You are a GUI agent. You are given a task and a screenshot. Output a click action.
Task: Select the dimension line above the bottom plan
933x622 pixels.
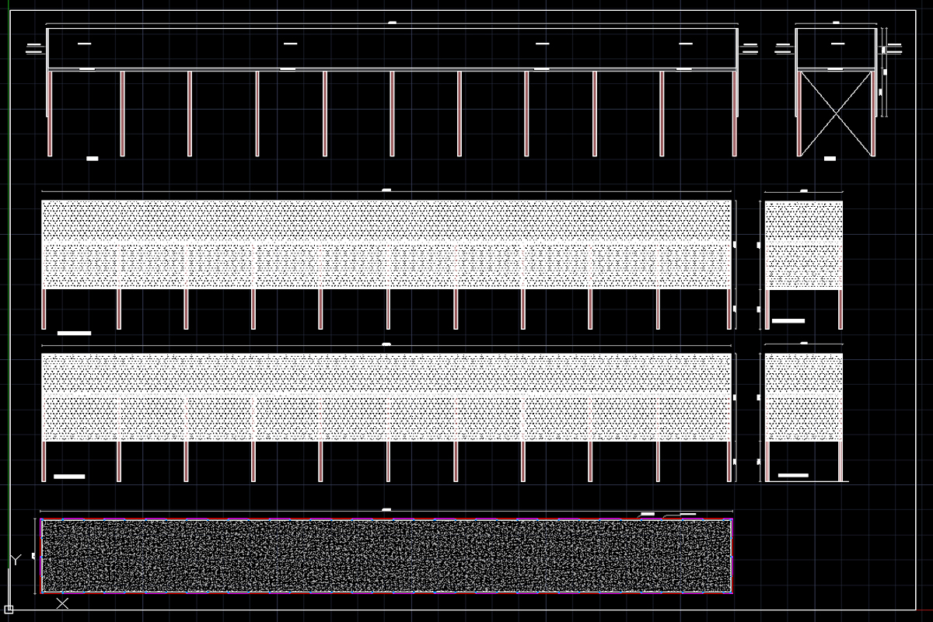click(386, 512)
